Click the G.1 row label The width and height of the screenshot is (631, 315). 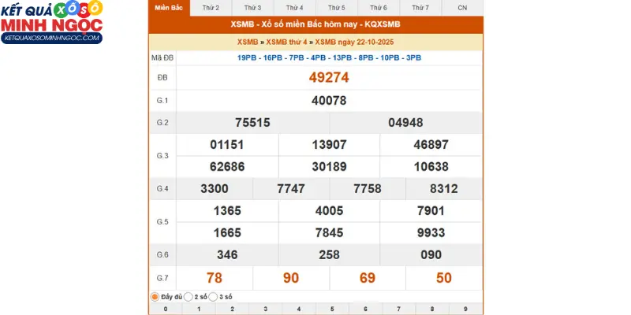point(162,101)
